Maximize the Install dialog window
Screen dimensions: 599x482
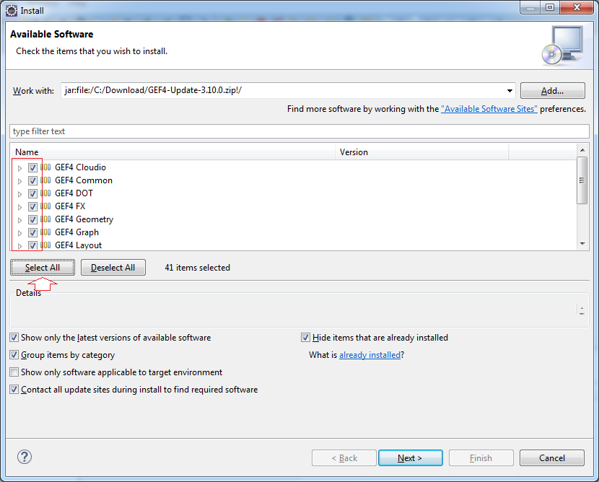tap(550, 7)
